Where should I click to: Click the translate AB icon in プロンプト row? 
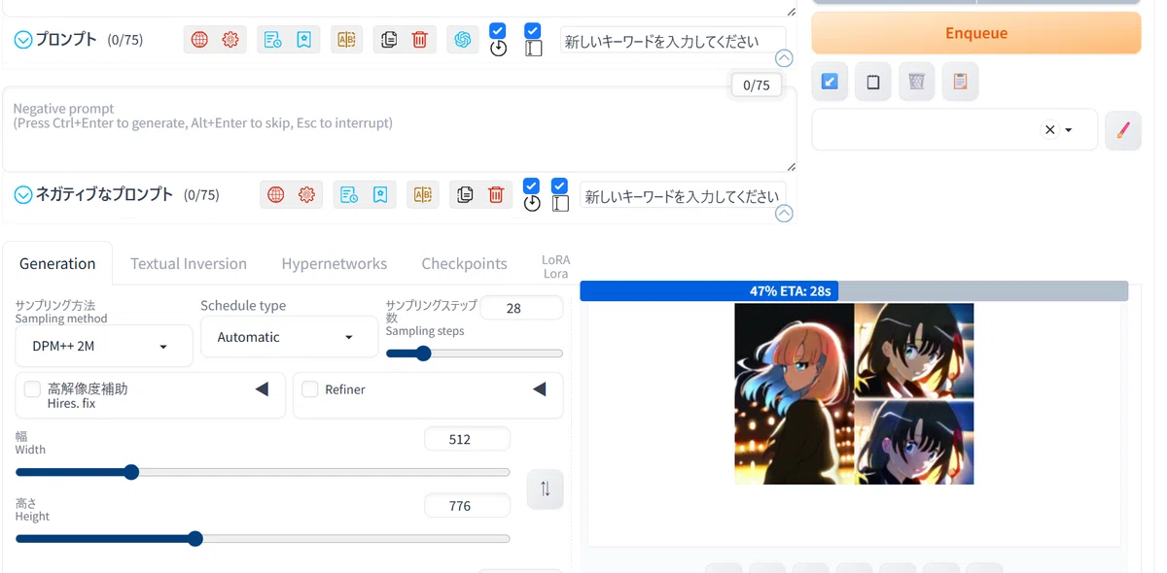(x=346, y=40)
